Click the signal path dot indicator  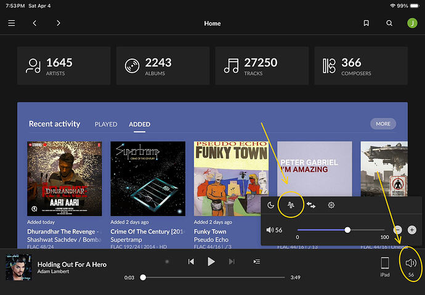point(167,261)
